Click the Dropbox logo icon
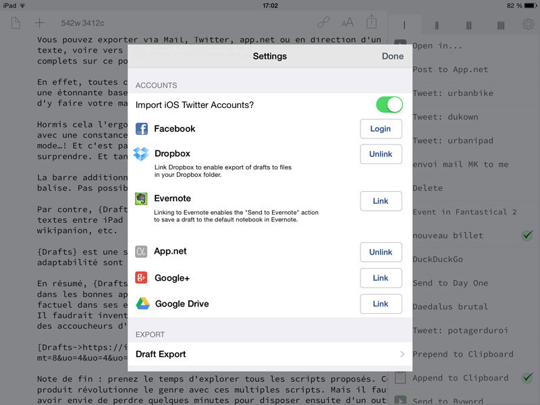The width and height of the screenshot is (540, 405). (x=141, y=154)
